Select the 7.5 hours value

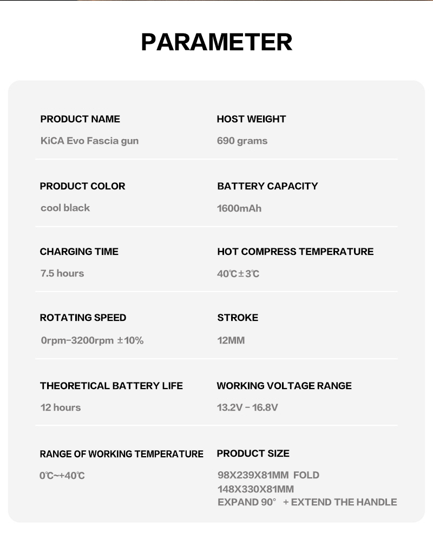[62, 273]
